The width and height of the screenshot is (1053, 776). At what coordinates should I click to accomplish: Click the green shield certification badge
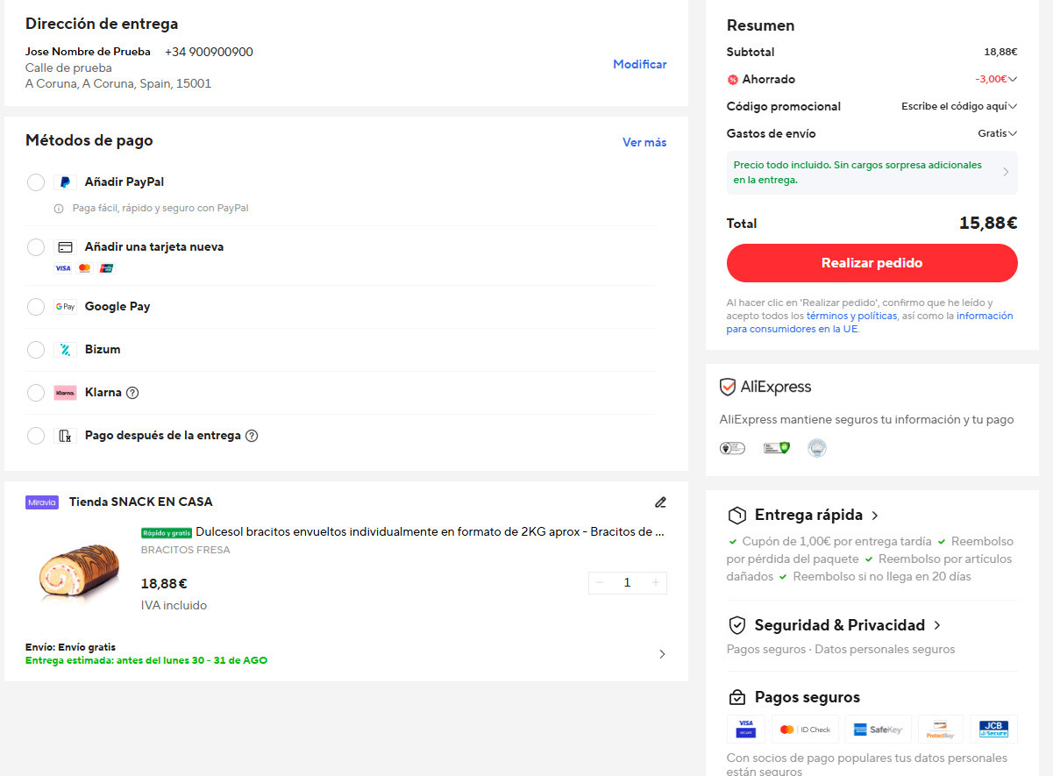(777, 448)
